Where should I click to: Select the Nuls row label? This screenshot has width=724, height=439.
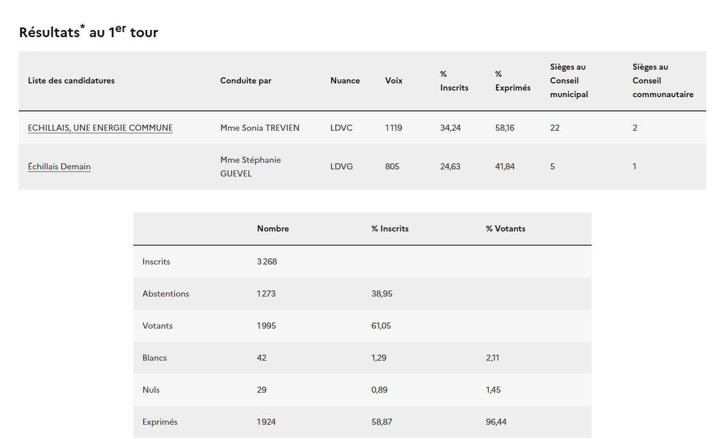(x=151, y=390)
